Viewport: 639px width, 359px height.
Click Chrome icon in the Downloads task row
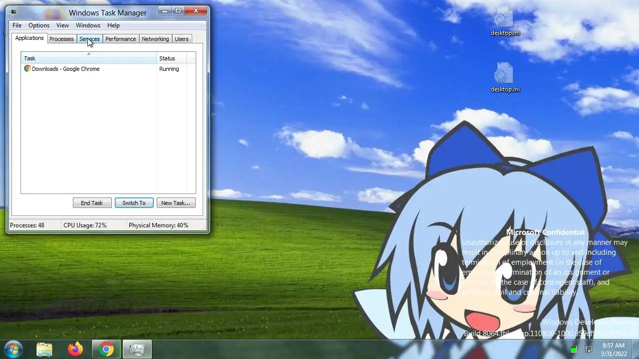click(x=27, y=69)
